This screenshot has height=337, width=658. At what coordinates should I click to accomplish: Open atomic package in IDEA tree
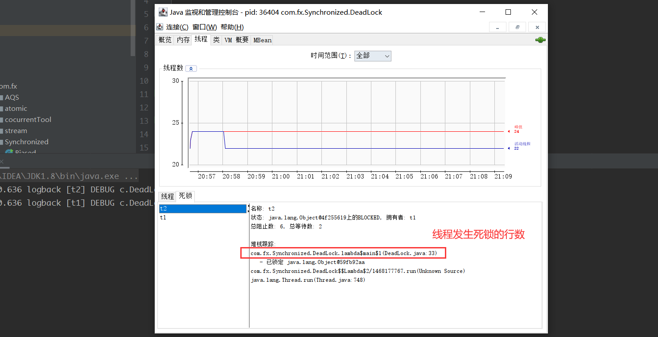(16, 109)
